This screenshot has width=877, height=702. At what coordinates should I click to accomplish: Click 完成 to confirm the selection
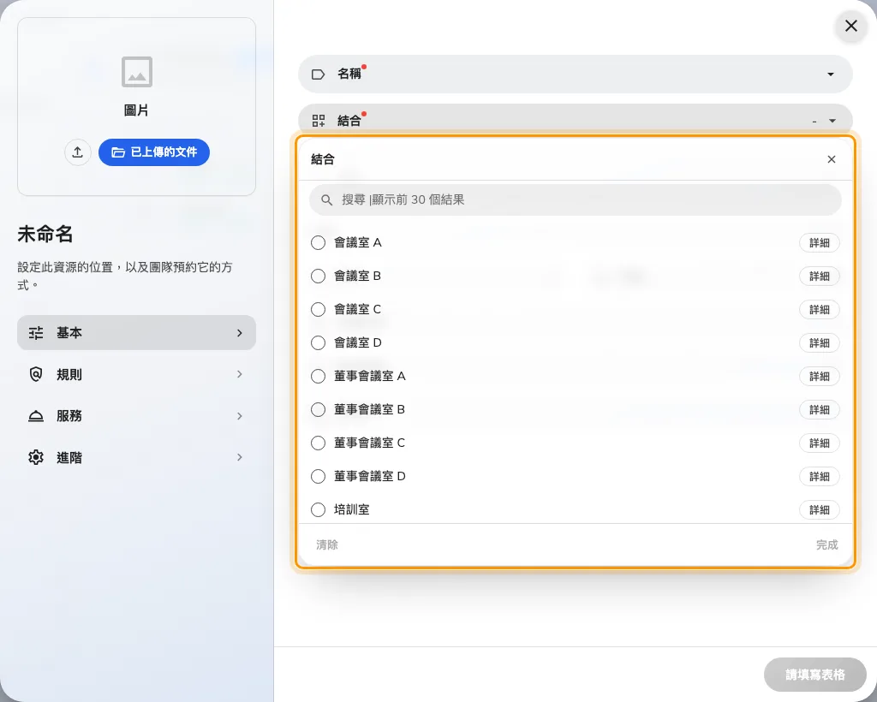coord(826,545)
